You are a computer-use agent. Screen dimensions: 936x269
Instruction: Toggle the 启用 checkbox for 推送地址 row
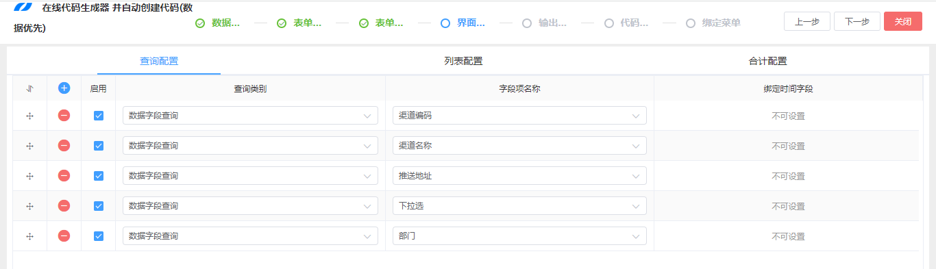coord(99,176)
